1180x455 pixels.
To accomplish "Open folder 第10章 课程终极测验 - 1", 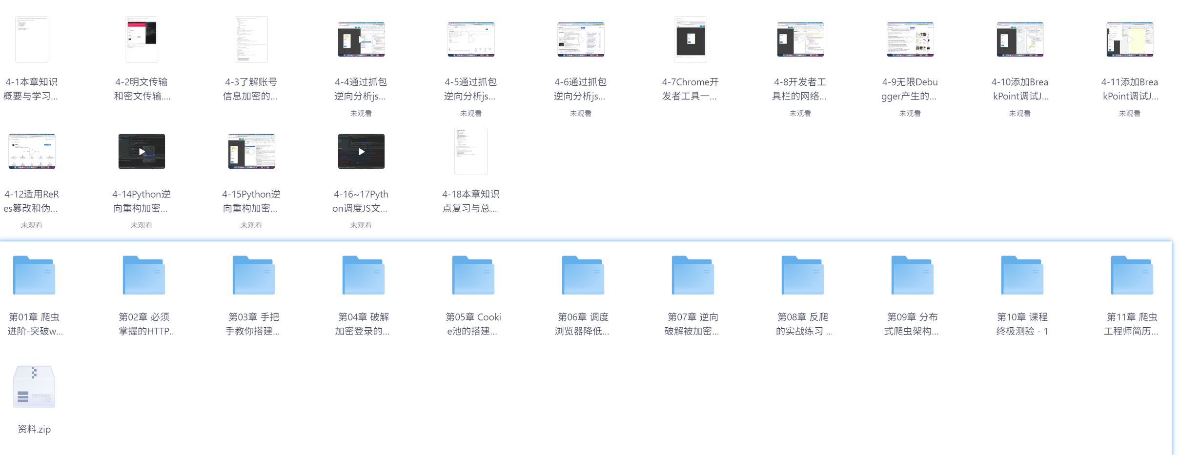I will pyautogui.click(x=1022, y=275).
